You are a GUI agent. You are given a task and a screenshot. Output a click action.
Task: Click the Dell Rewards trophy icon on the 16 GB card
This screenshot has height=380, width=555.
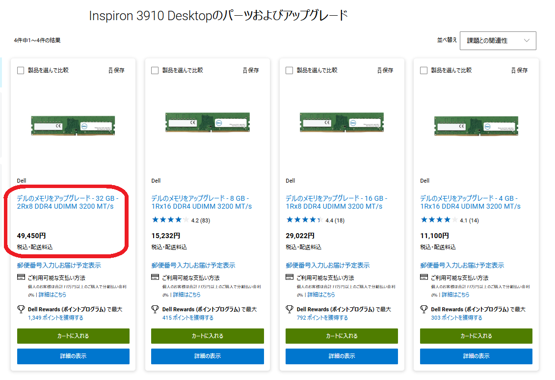290,309
